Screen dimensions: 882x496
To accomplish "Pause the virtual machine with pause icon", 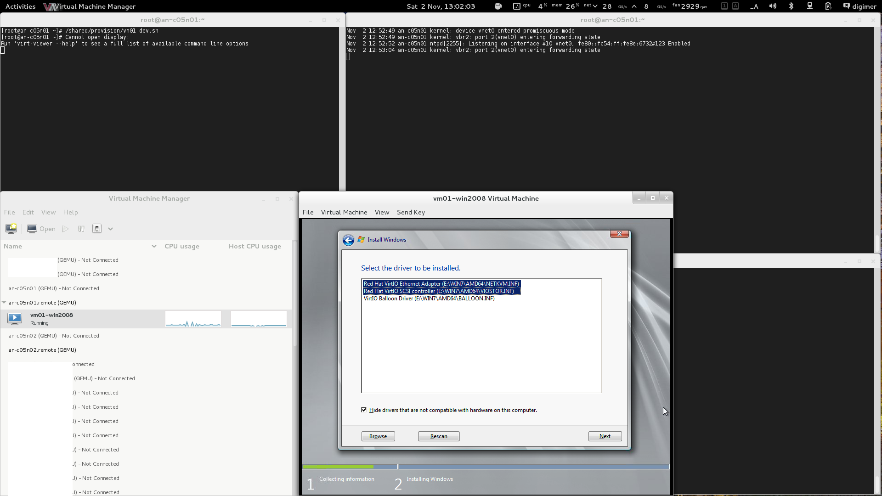I will [81, 229].
